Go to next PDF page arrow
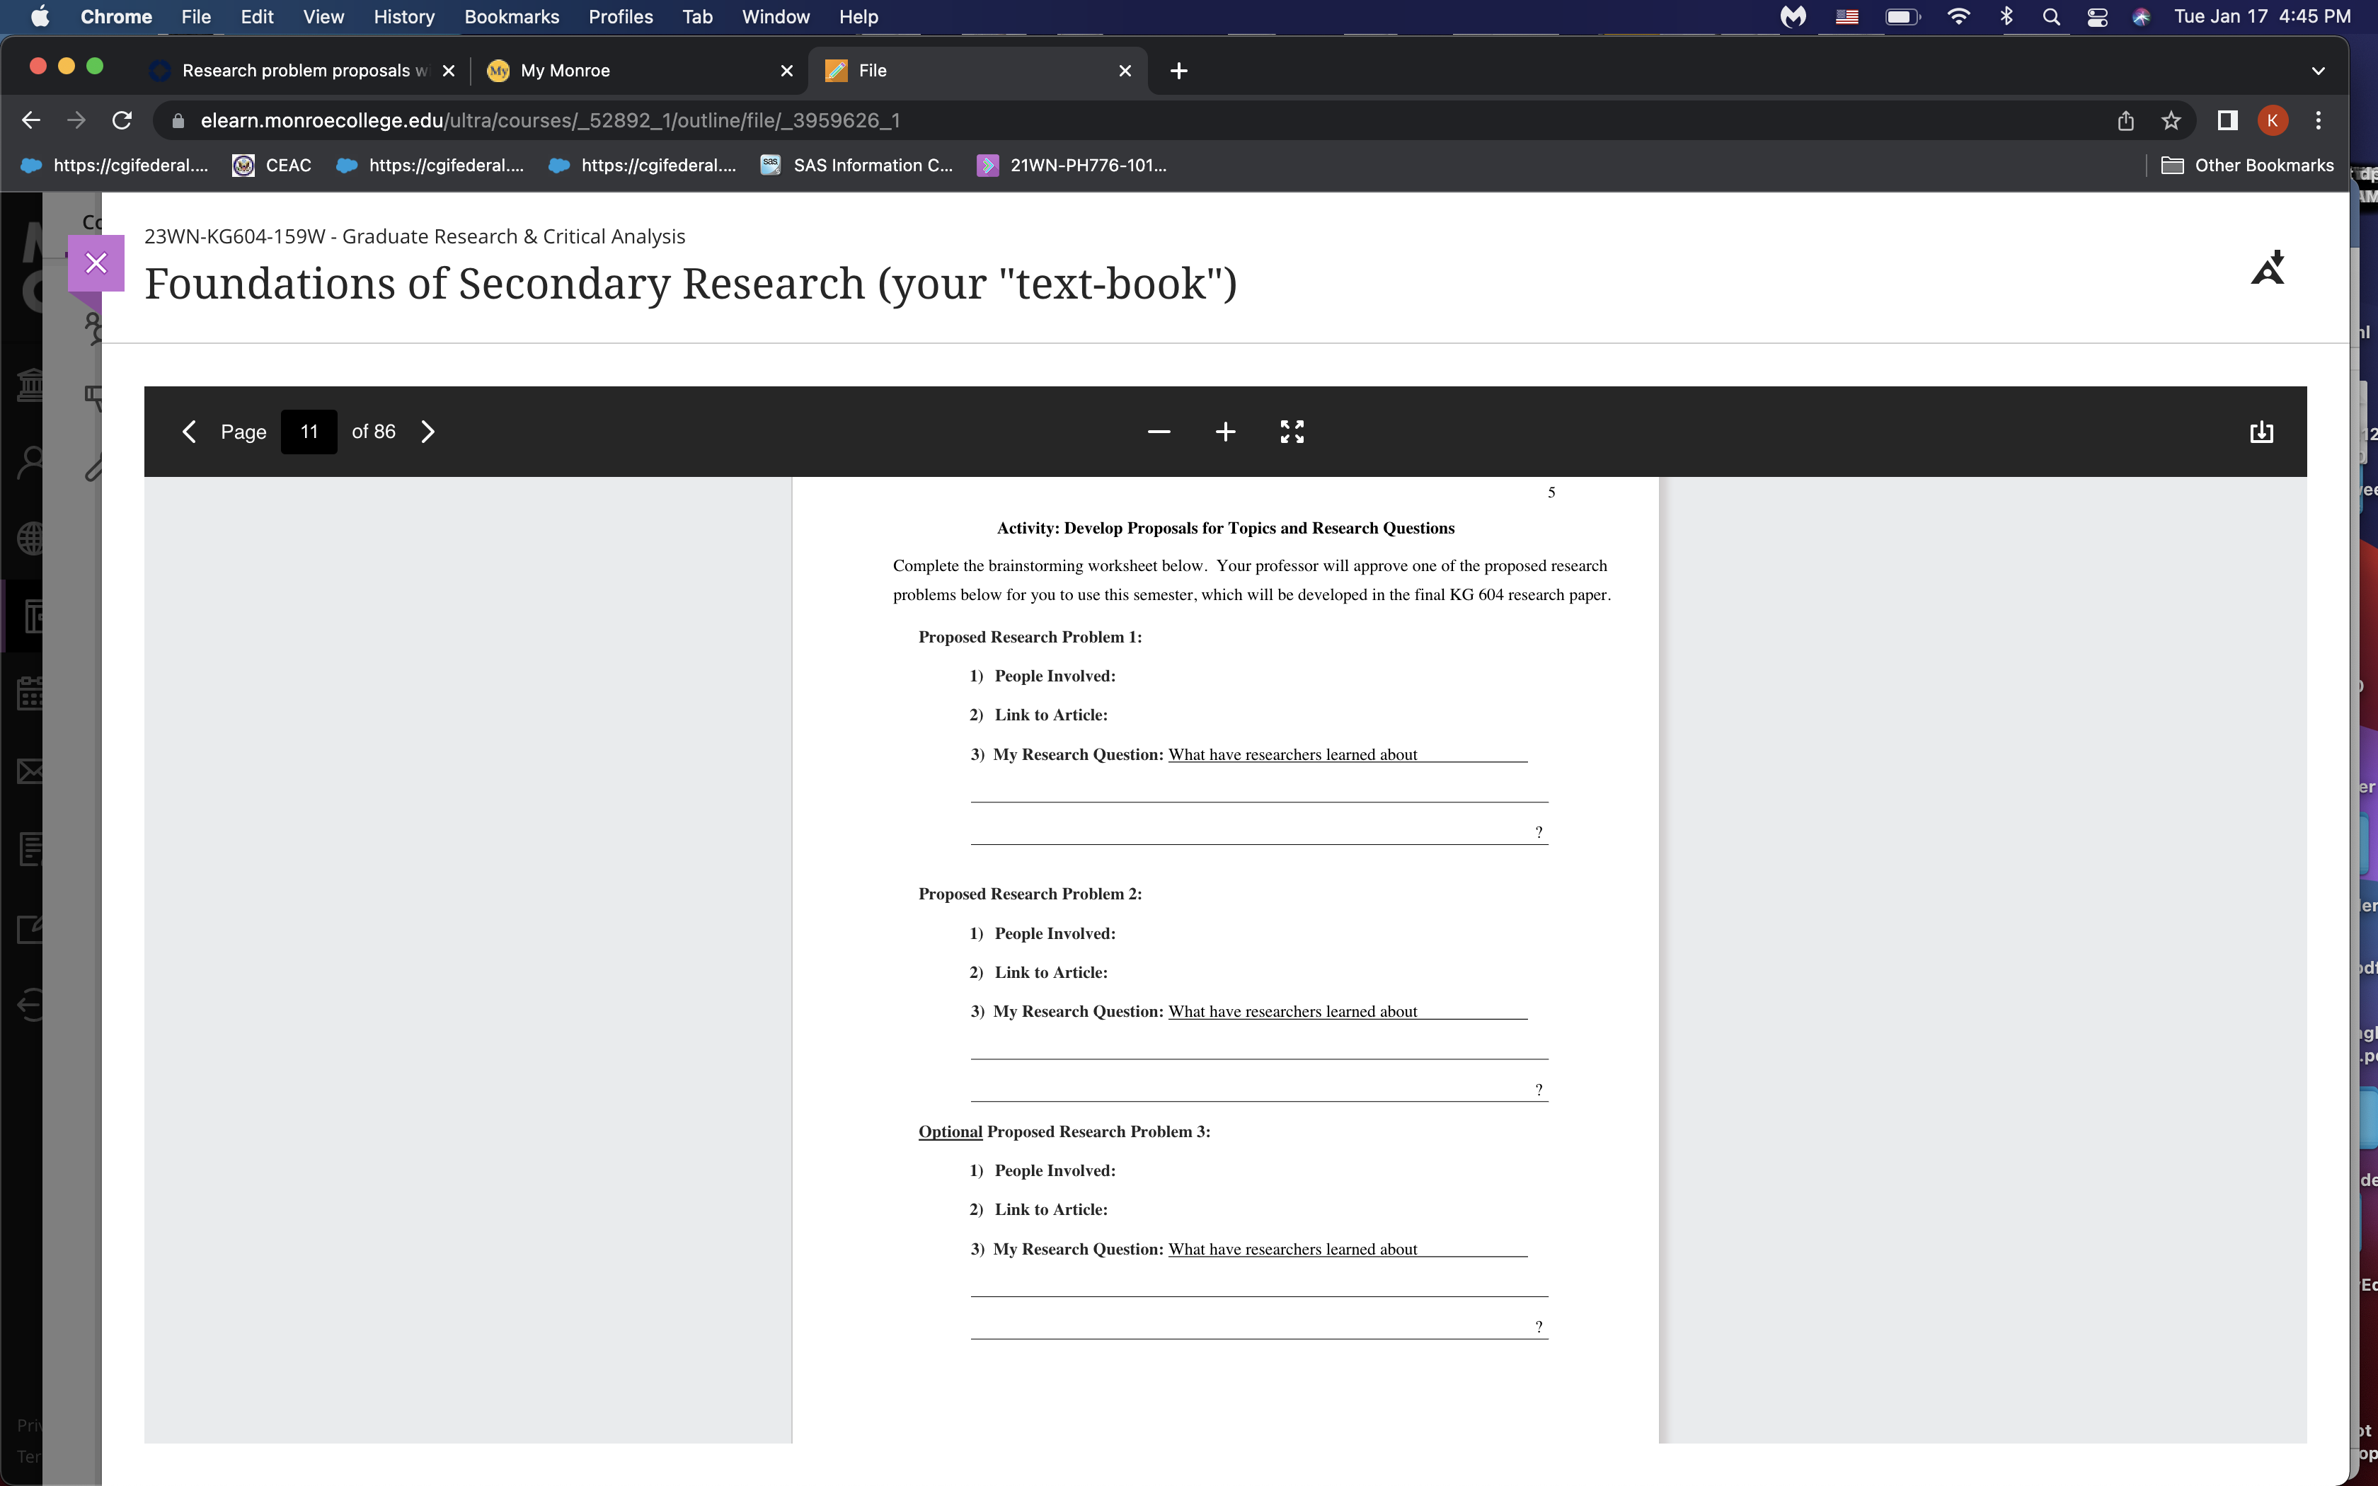This screenshot has height=1486, width=2378. coord(427,432)
